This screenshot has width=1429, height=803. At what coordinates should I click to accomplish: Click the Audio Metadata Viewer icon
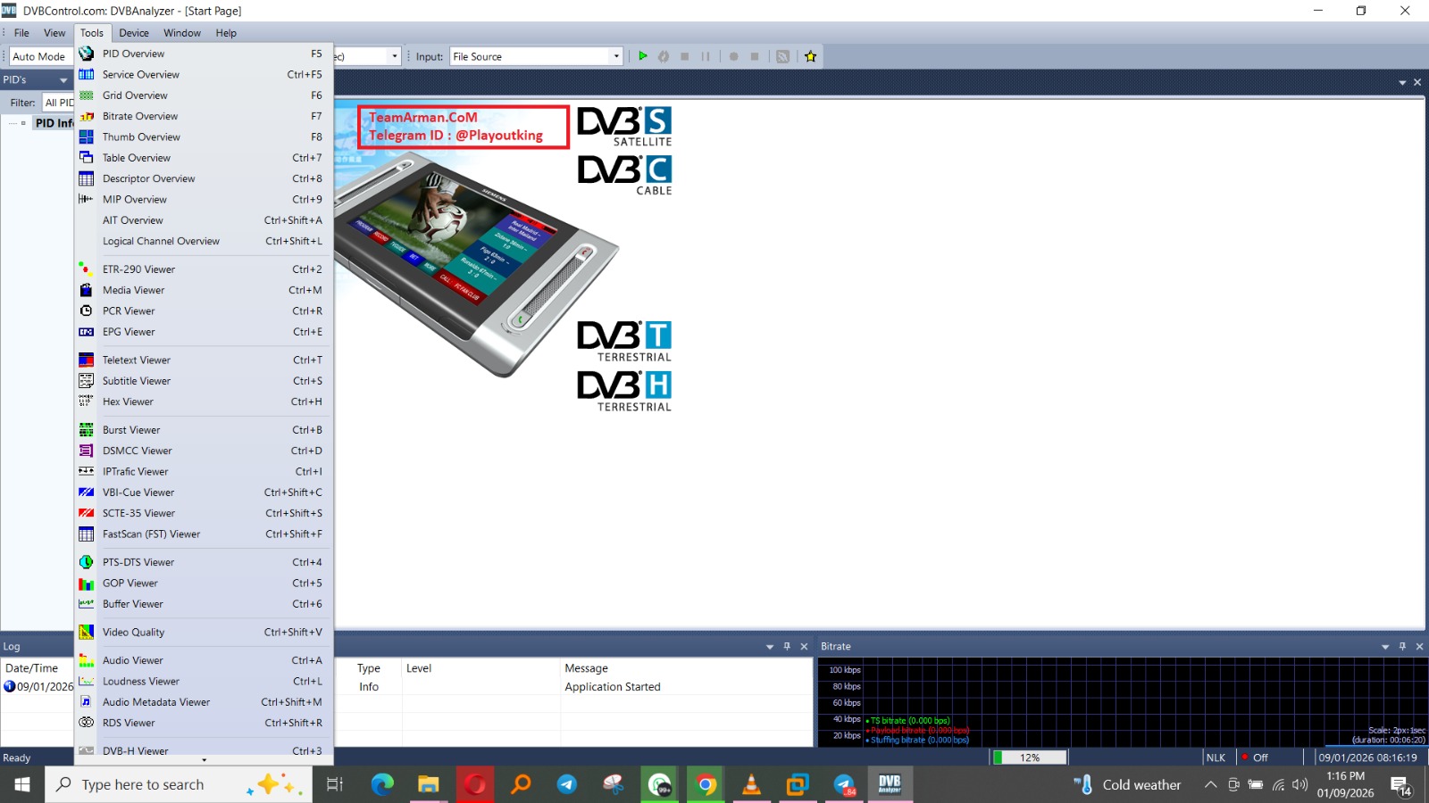click(87, 702)
